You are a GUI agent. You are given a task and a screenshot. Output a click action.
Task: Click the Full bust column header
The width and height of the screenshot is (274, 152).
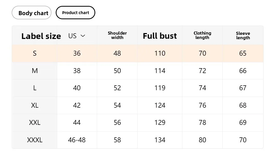click(x=160, y=36)
